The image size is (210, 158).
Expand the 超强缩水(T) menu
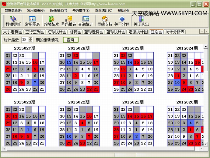point(58,10)
